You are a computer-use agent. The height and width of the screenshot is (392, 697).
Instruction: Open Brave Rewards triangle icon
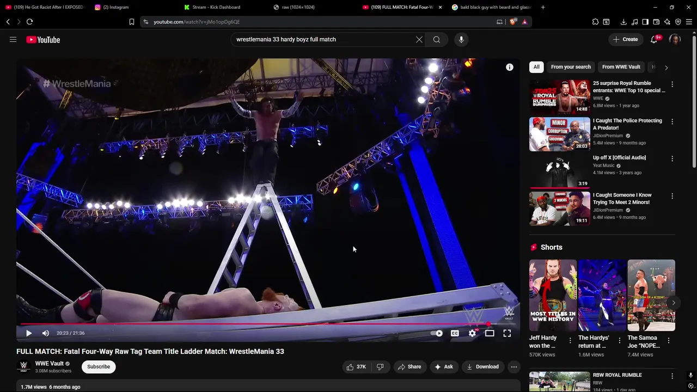[x=524, y=22]
